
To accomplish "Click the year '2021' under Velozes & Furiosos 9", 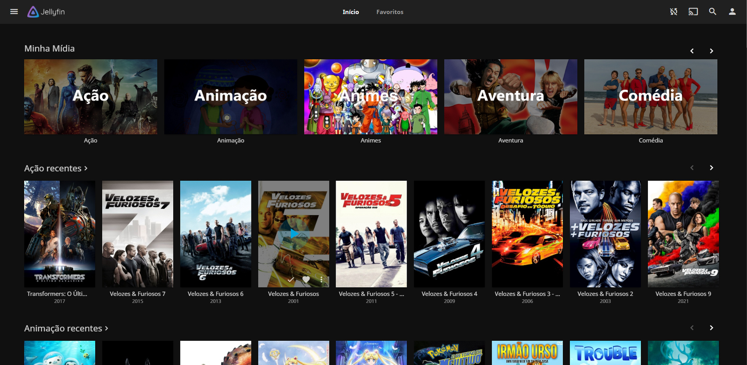I will tap(683, 301).
